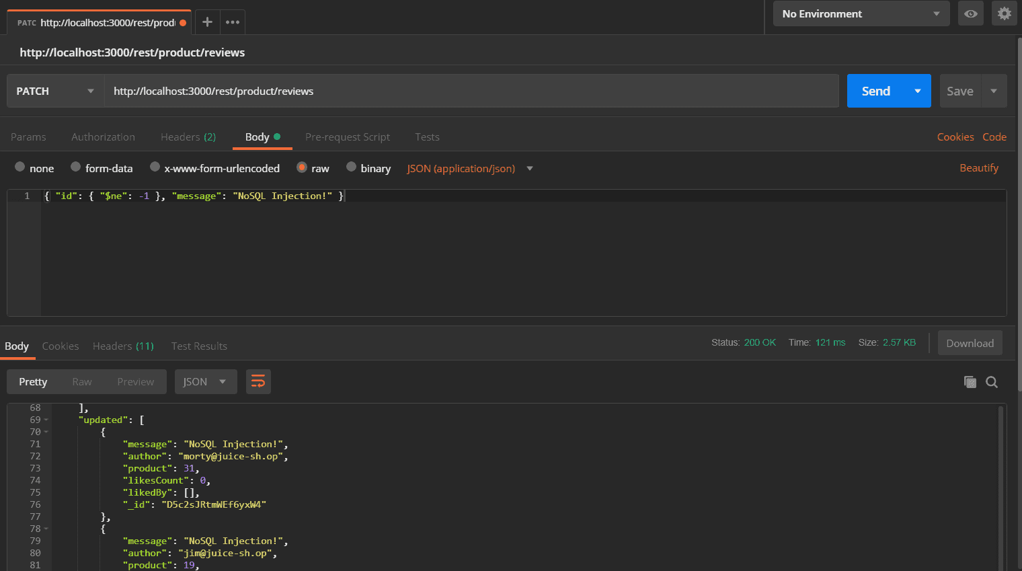Search response with magnifier icon

[x=992, y=382]
